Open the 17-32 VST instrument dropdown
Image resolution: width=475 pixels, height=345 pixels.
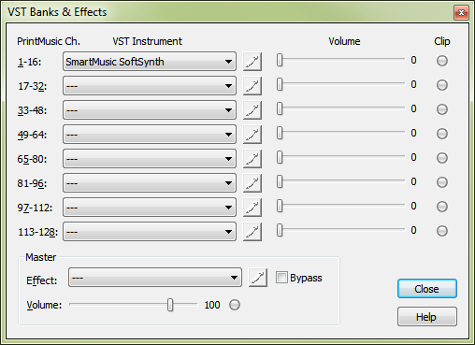(150, 86)
